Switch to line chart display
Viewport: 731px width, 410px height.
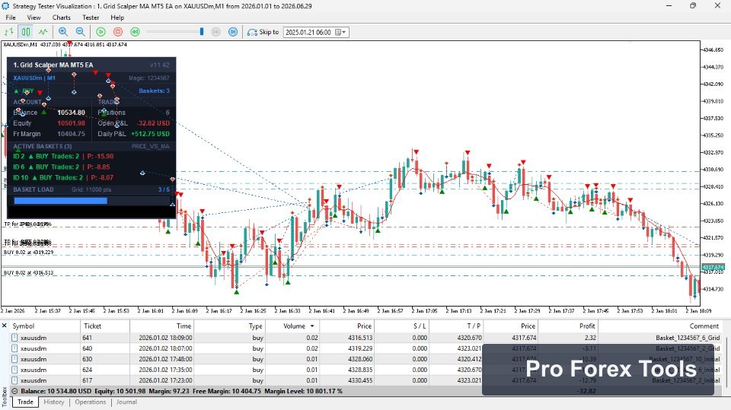point(43,32)
